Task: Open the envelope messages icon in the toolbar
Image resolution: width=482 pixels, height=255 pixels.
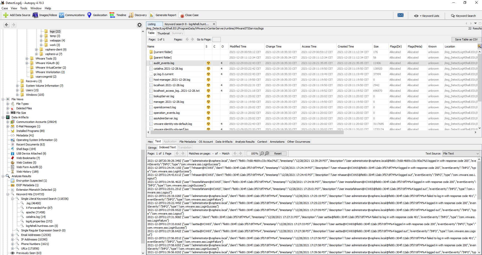Action: coord(400,15)
